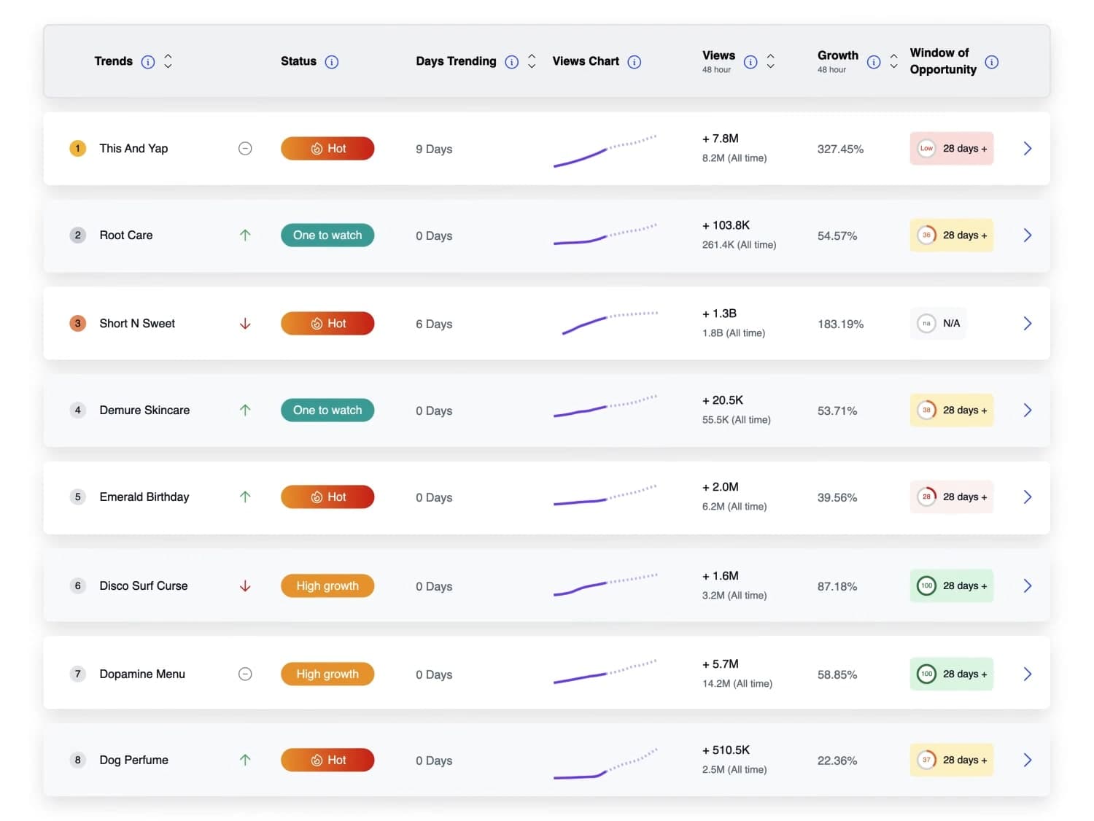The width and height of the screenshot is (1094, 821).
Task: Click the info icon beside Trends header
Action: click(x=148, y=62)
